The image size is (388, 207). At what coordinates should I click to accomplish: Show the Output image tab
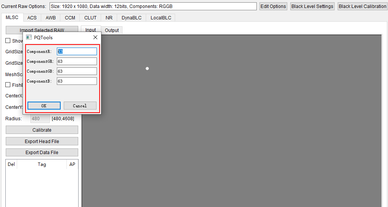[x=112, y=30]
